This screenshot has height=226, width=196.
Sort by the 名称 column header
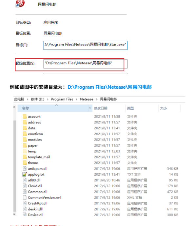pyautogui.click(x=53, y=108)
